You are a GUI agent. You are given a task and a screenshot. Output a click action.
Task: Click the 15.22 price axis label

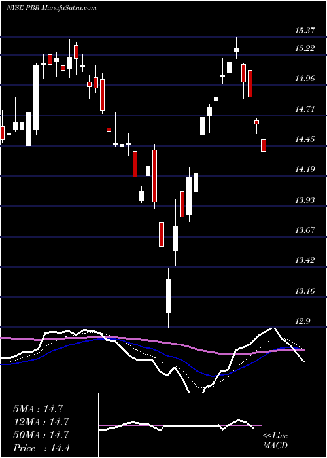click(x=305, y=48)
